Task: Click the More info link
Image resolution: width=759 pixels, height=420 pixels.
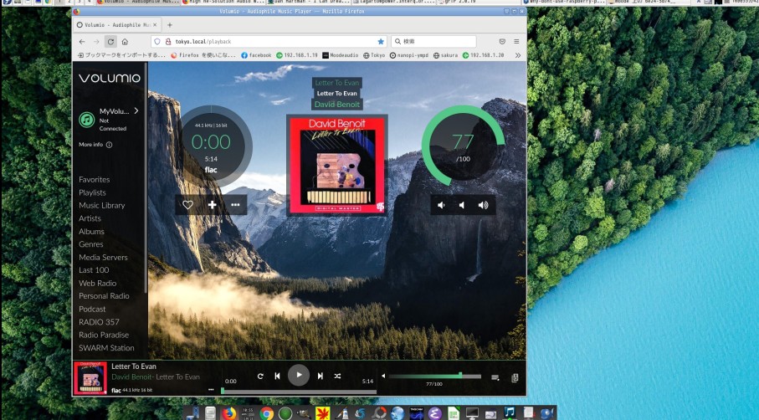Action: pos(95,145)
